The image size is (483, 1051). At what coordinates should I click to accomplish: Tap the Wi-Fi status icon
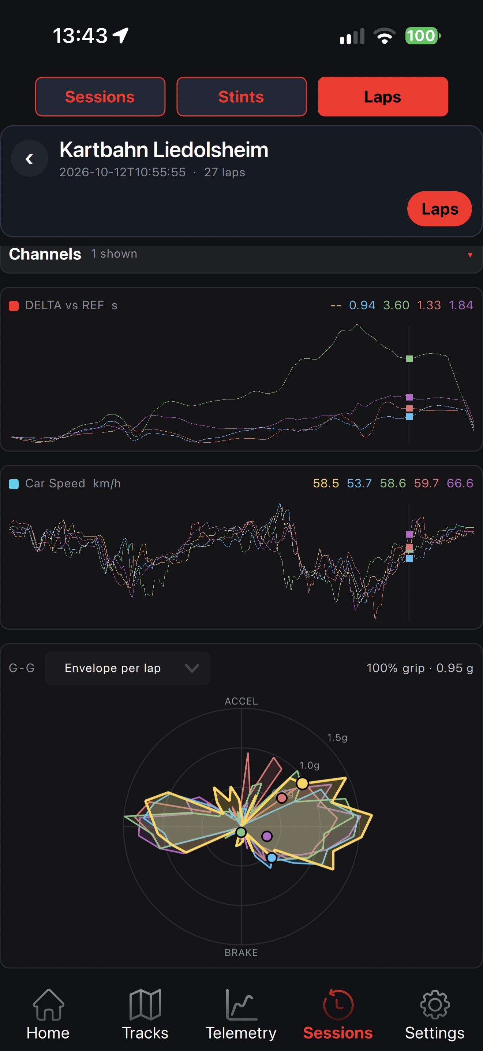[x=385, y=36]
